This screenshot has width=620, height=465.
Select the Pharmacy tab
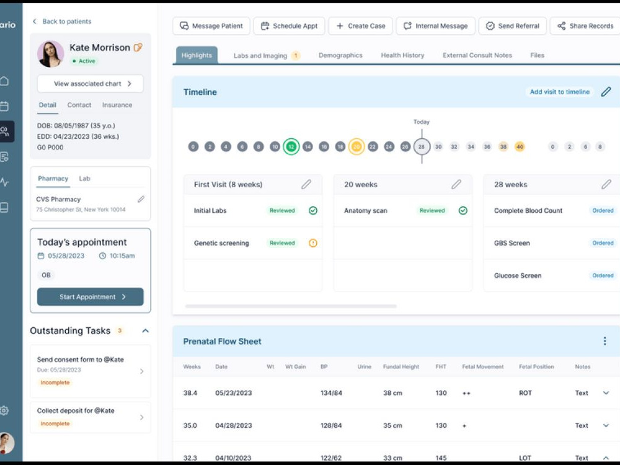pyautogui.click(x=53, y=179)
